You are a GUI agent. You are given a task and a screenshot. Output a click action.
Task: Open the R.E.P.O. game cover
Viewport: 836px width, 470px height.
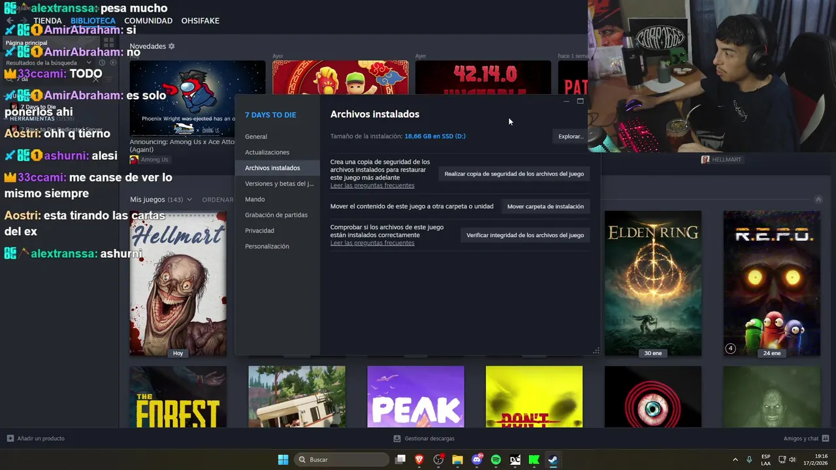pyautogui.click(x=771, y=283)
